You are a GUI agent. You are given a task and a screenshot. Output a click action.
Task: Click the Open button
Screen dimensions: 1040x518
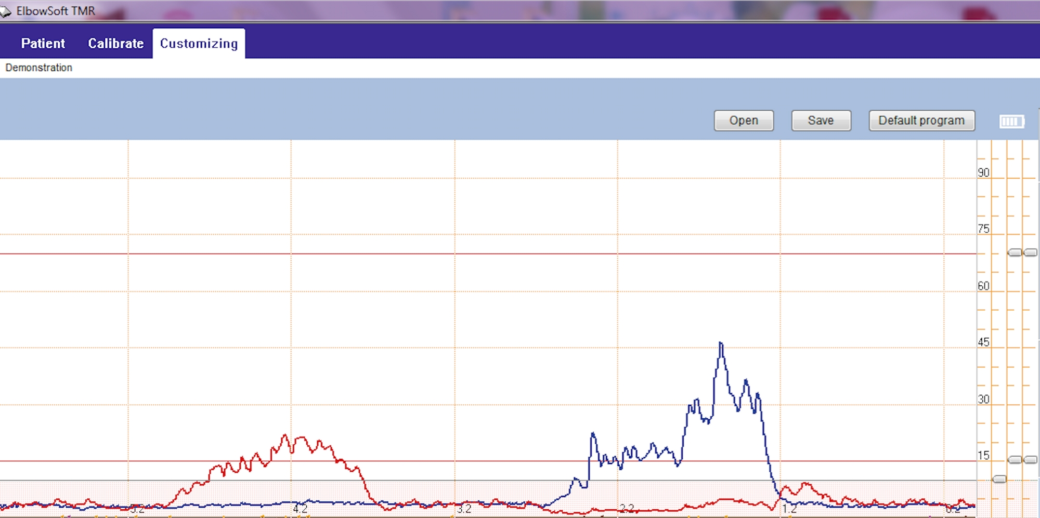click(744, 121)
